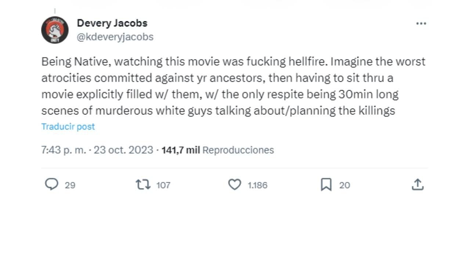Click the 'Traducir post' link
470x264 pixels.
[68, 126]
